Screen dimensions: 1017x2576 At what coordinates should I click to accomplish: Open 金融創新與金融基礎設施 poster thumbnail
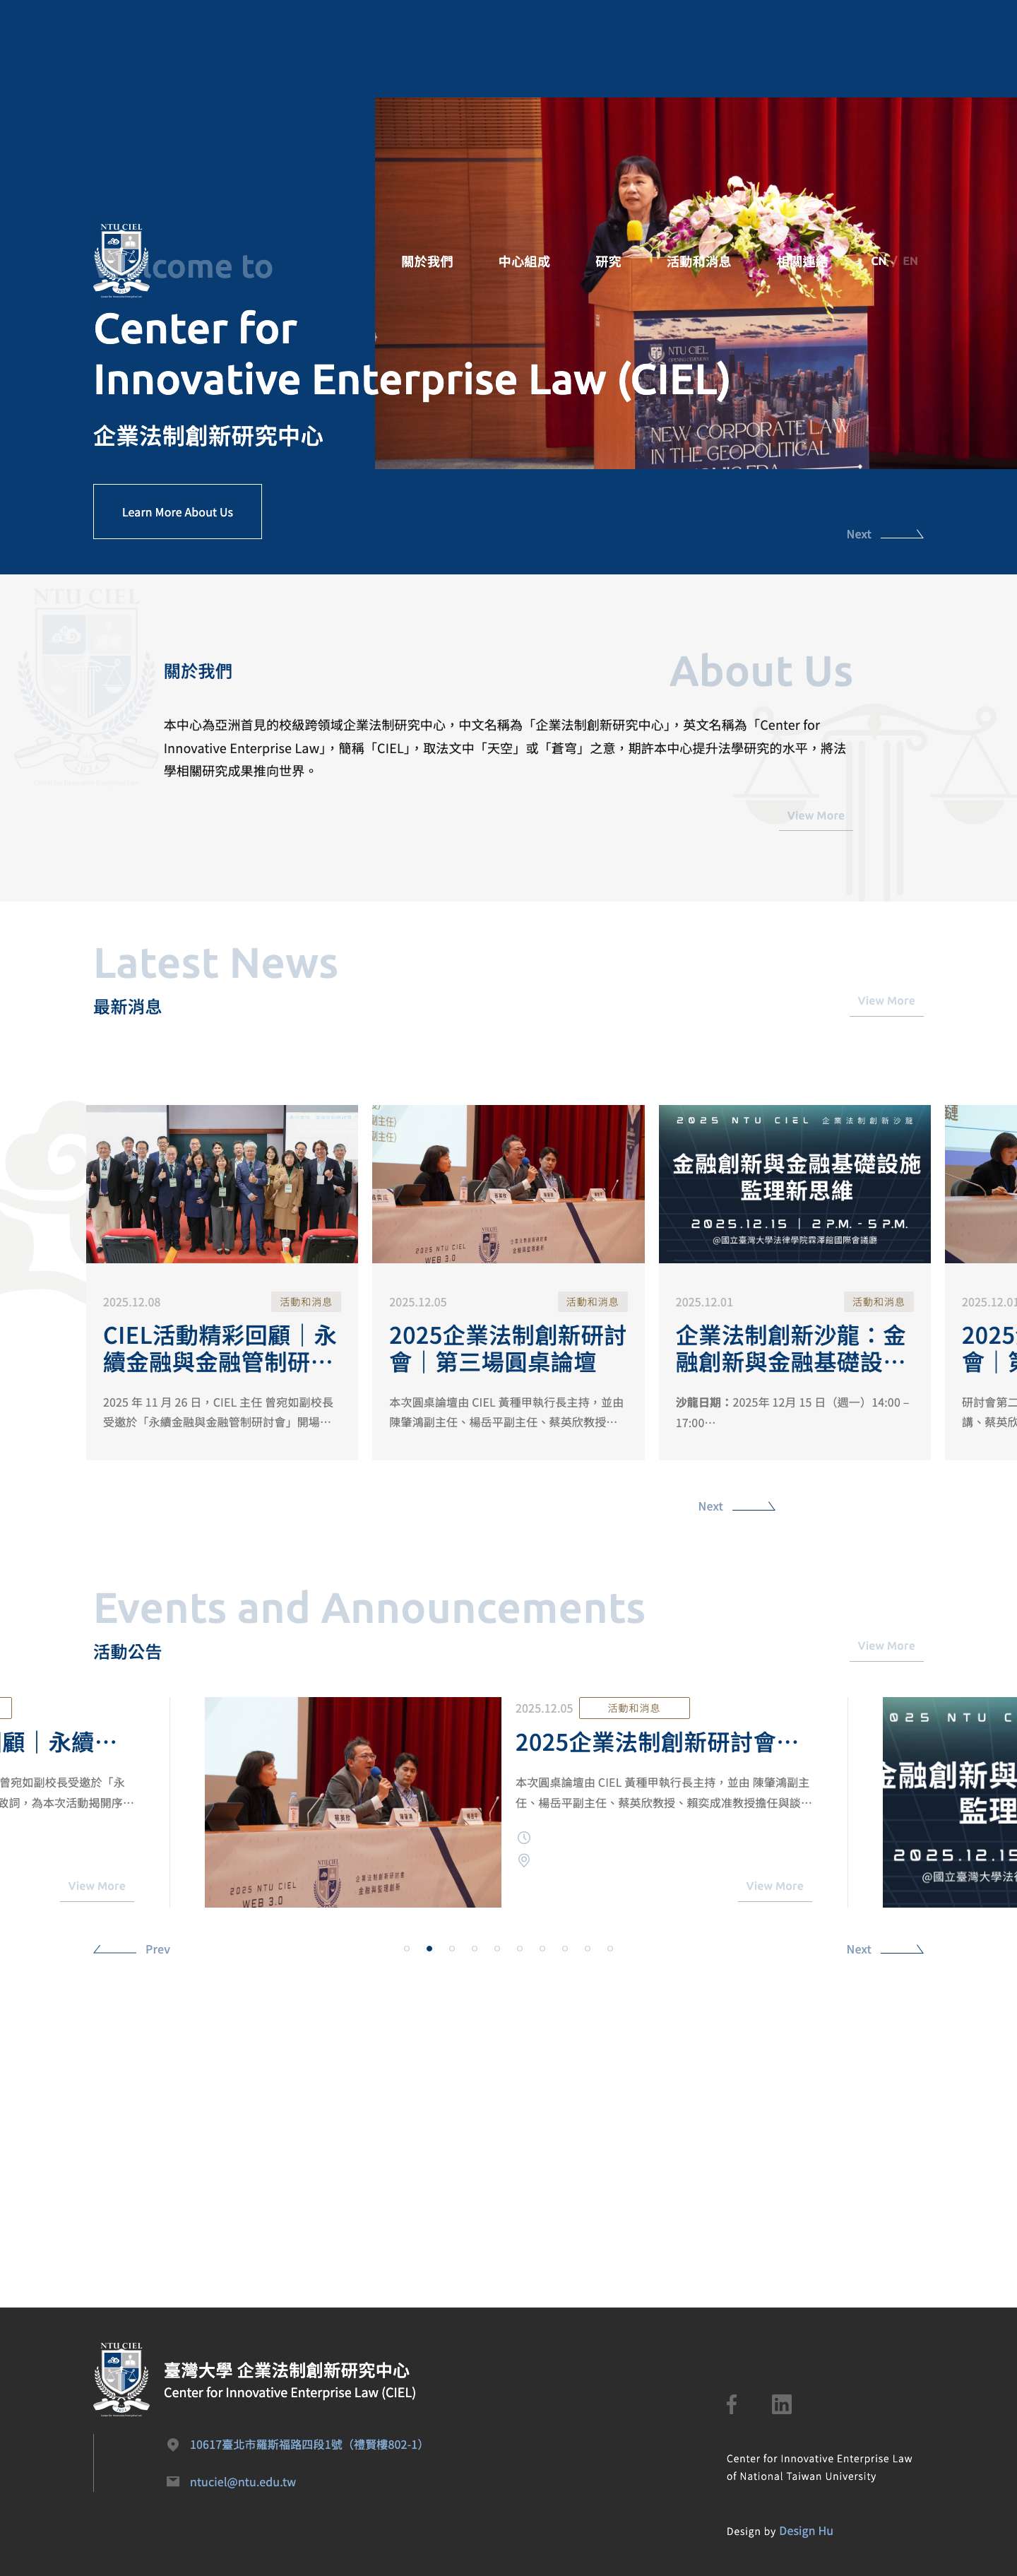pyautogui.click(x=794, y=1184)
